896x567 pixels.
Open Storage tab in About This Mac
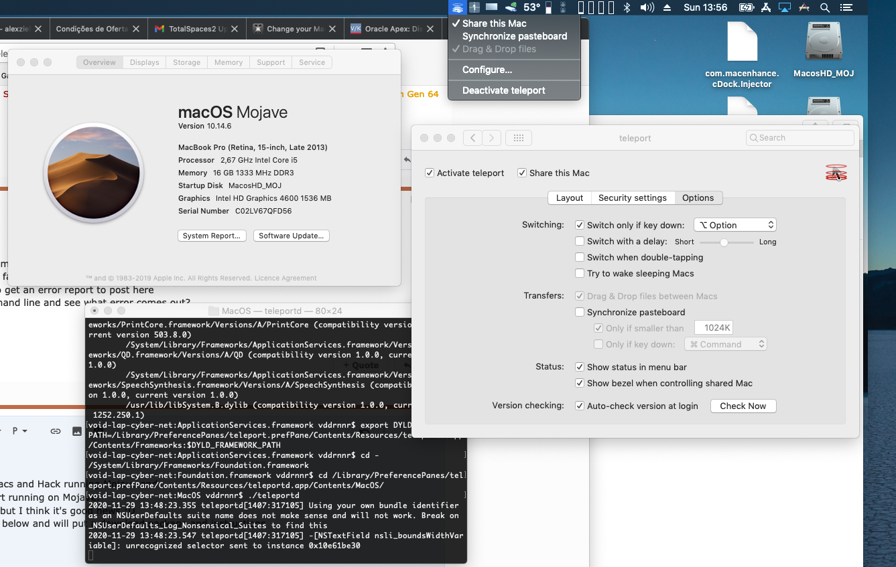(x=187, y=62)
